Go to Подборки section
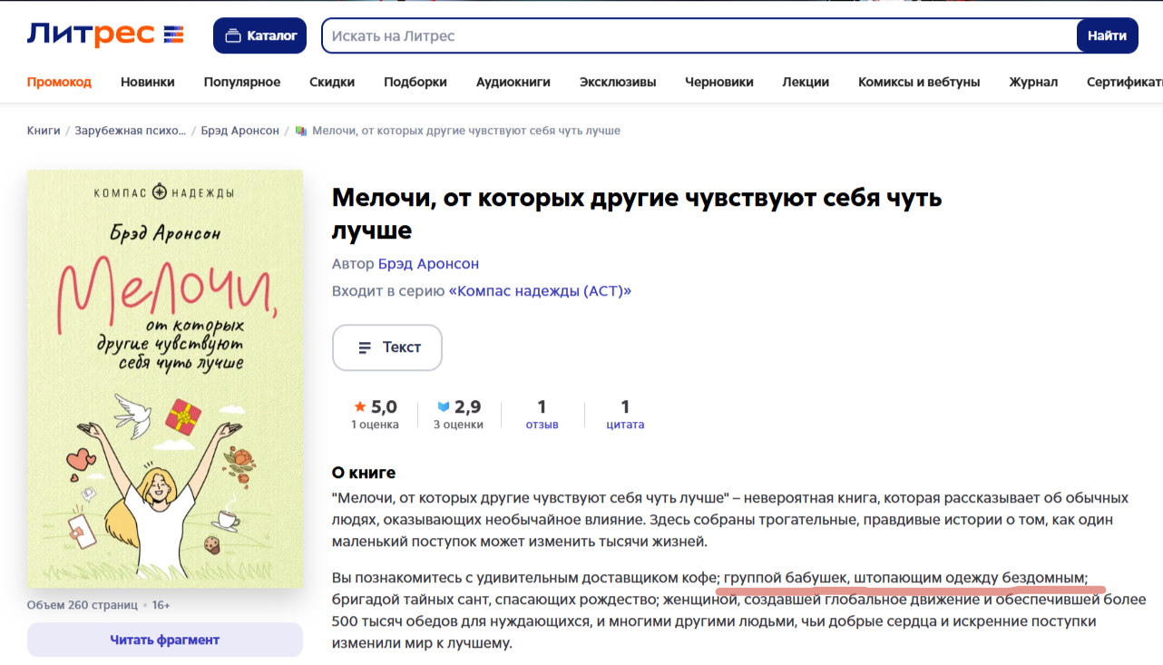 click(x=415, y=82)
